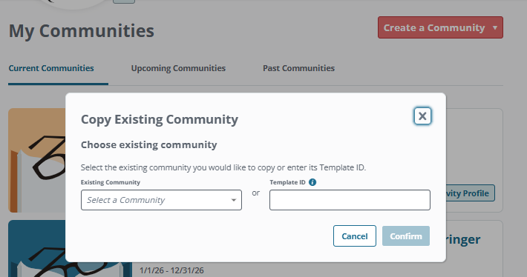Click the Template ID info icon
This screenshot has height=277, width=527.
click(312, 182)
